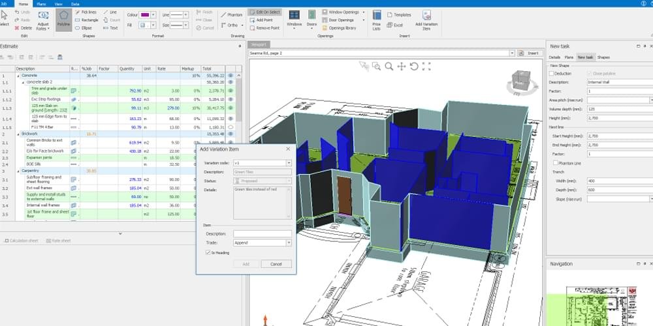Open the Home ribbon tab

(x=24, y=4)
